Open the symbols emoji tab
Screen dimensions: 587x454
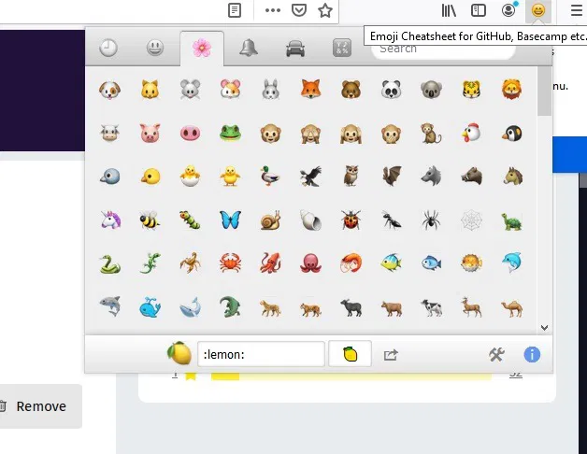(342, 48)
